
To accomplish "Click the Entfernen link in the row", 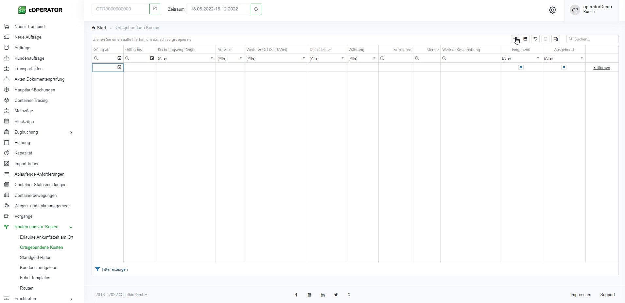I will coord(601,68).
